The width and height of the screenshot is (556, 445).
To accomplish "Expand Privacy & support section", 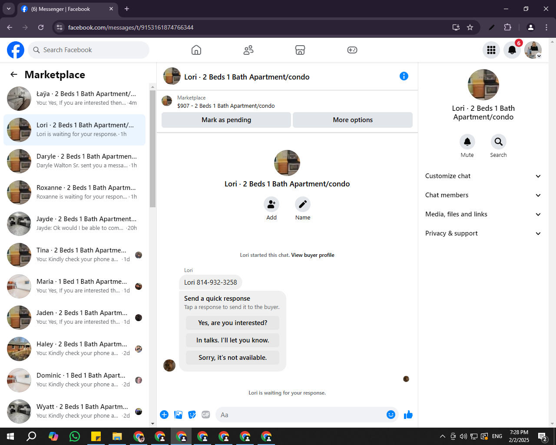I will [x=483, y=233].
